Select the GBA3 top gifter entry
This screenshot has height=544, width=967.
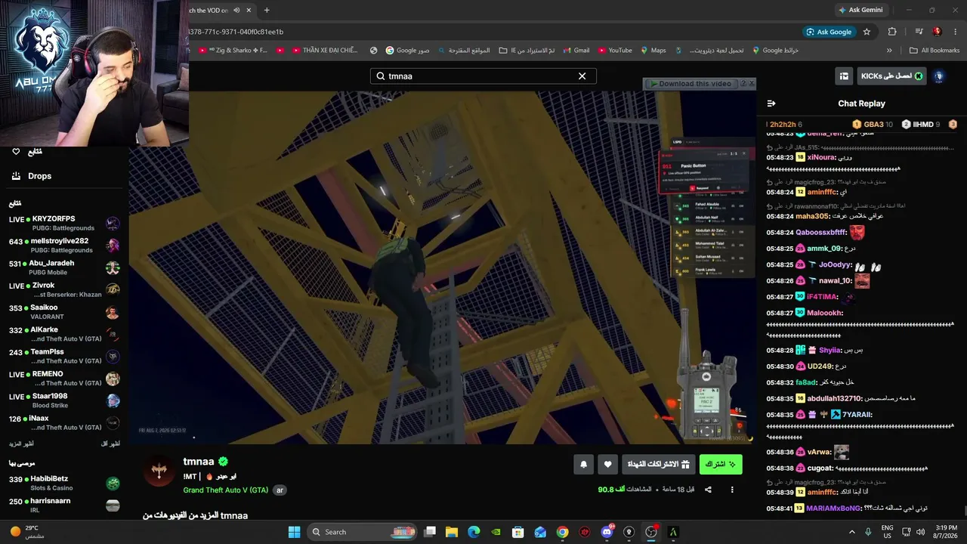coord(873,124)
